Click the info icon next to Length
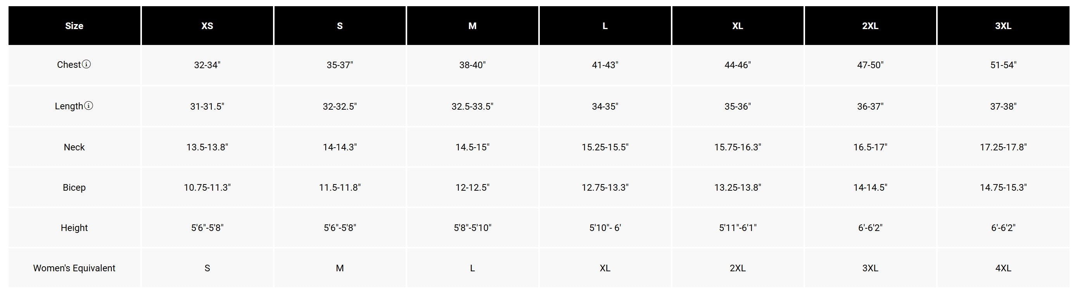Screen dimensions: 1080x293 [88, 106]
